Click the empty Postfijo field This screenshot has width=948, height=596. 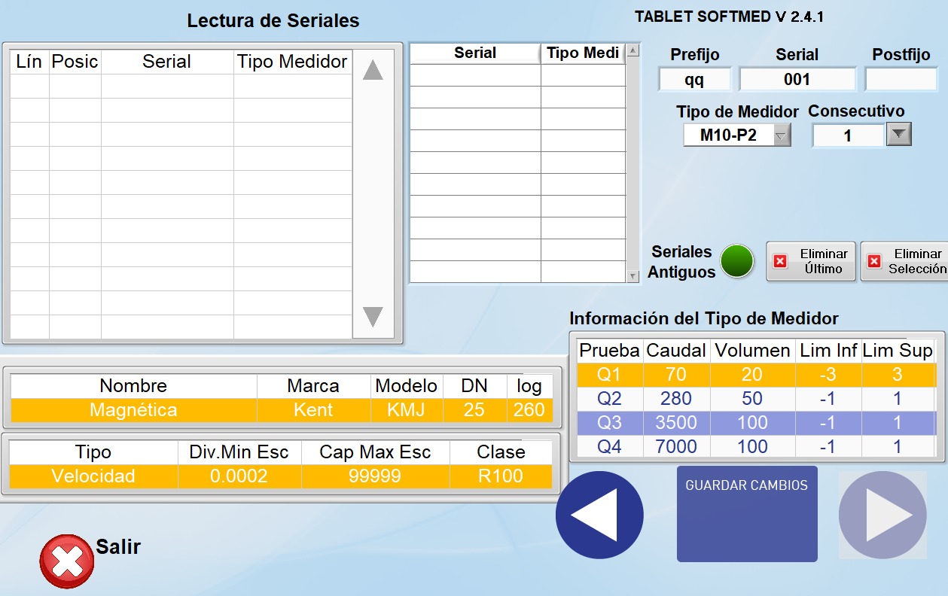click(901, 80)
